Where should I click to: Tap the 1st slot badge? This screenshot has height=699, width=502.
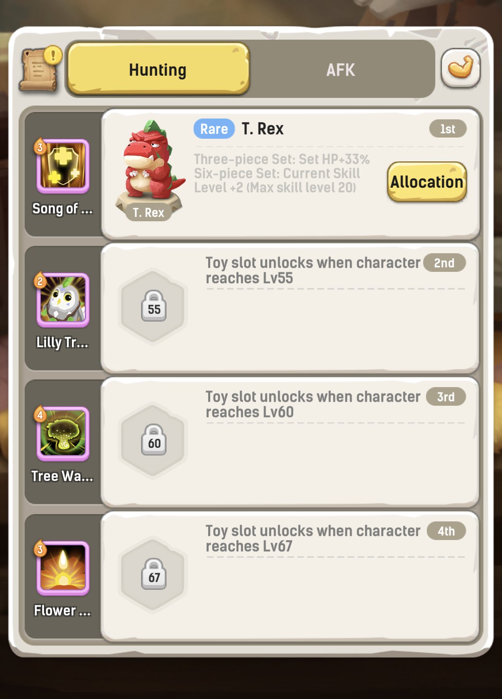click(x=448, y=129)
